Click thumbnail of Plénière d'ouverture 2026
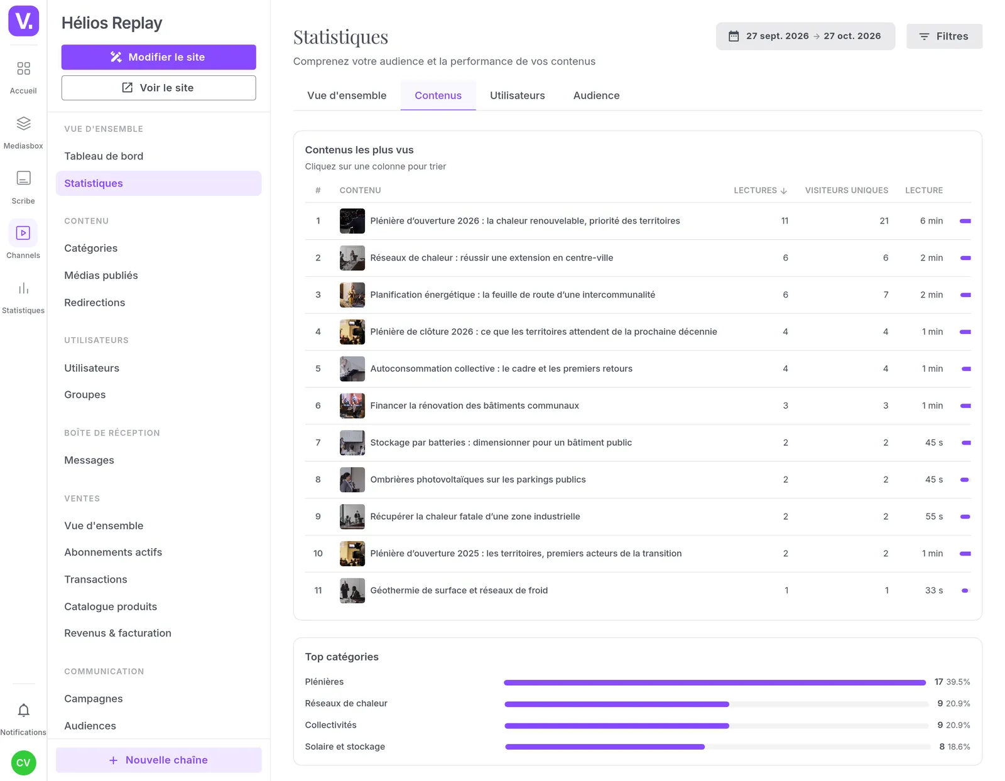Screen dimensions: 1005x781 (x=352, y=221)
